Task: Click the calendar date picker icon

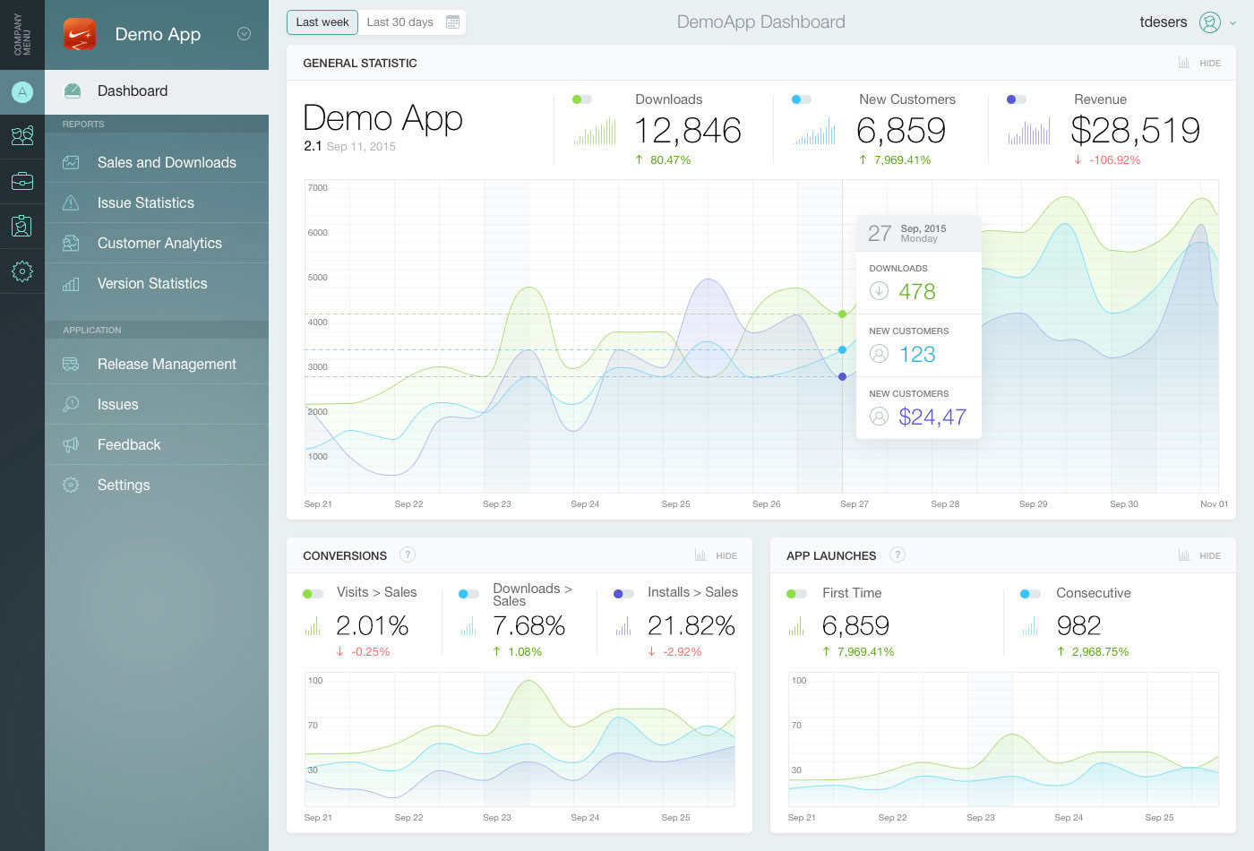Action: [452, 22]
